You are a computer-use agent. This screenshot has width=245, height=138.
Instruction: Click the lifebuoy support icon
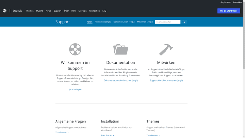pyautogui.click(x=75, y=49)
